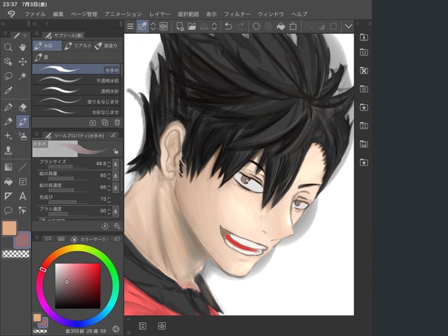Collapse left palette dock double-arrow
Screen dimensions: 448x336
[x=3, y=24]
